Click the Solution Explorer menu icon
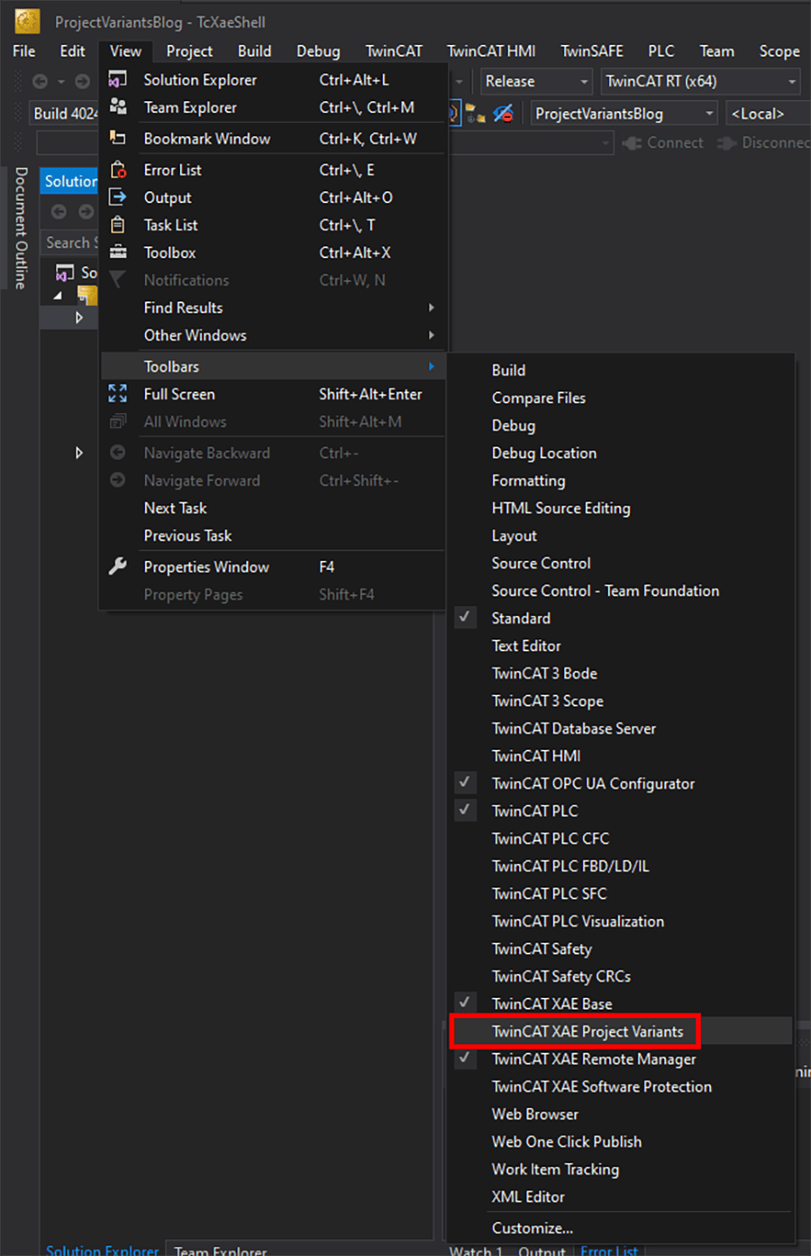Image resolution: width=811 pixels, height=1256 pixels. pyautogui.click(x=118, y=79)
